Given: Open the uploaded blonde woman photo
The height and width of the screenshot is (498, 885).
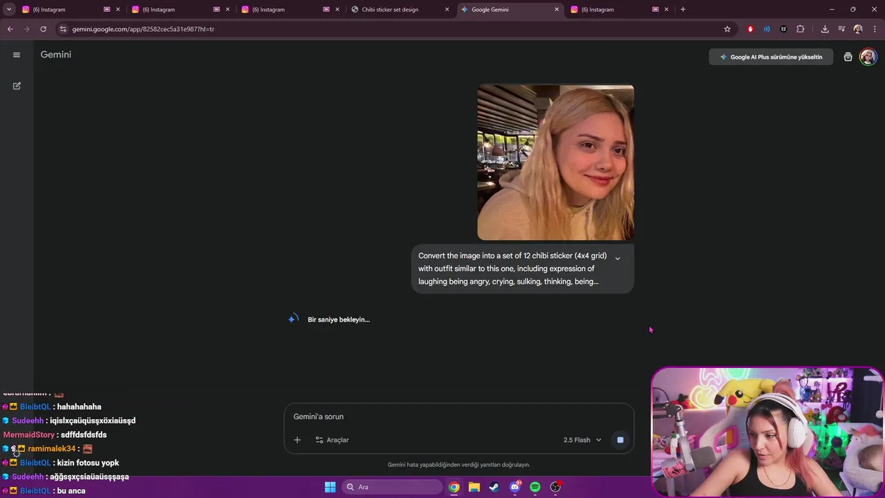Looking at the screenshot, I should coord(555,163).
